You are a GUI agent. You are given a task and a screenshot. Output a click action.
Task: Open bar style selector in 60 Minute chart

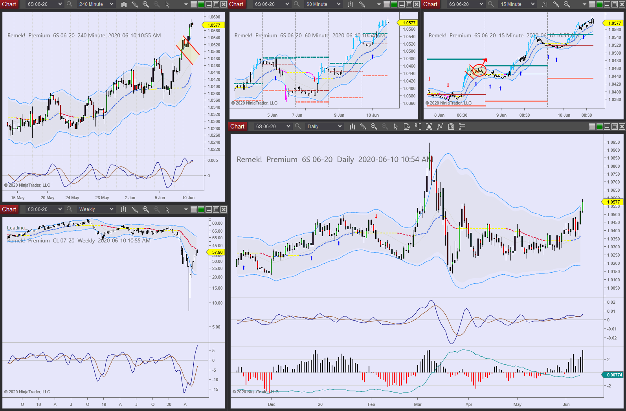pyautogui.click(x=351, y=4)
